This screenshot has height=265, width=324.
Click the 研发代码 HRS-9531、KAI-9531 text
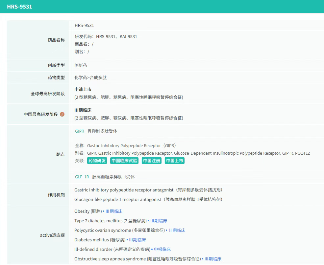click(x=106, y=36)
